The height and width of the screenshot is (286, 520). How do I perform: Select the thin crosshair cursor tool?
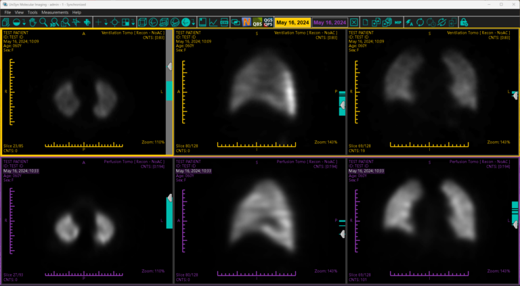[x=98, y=22]
